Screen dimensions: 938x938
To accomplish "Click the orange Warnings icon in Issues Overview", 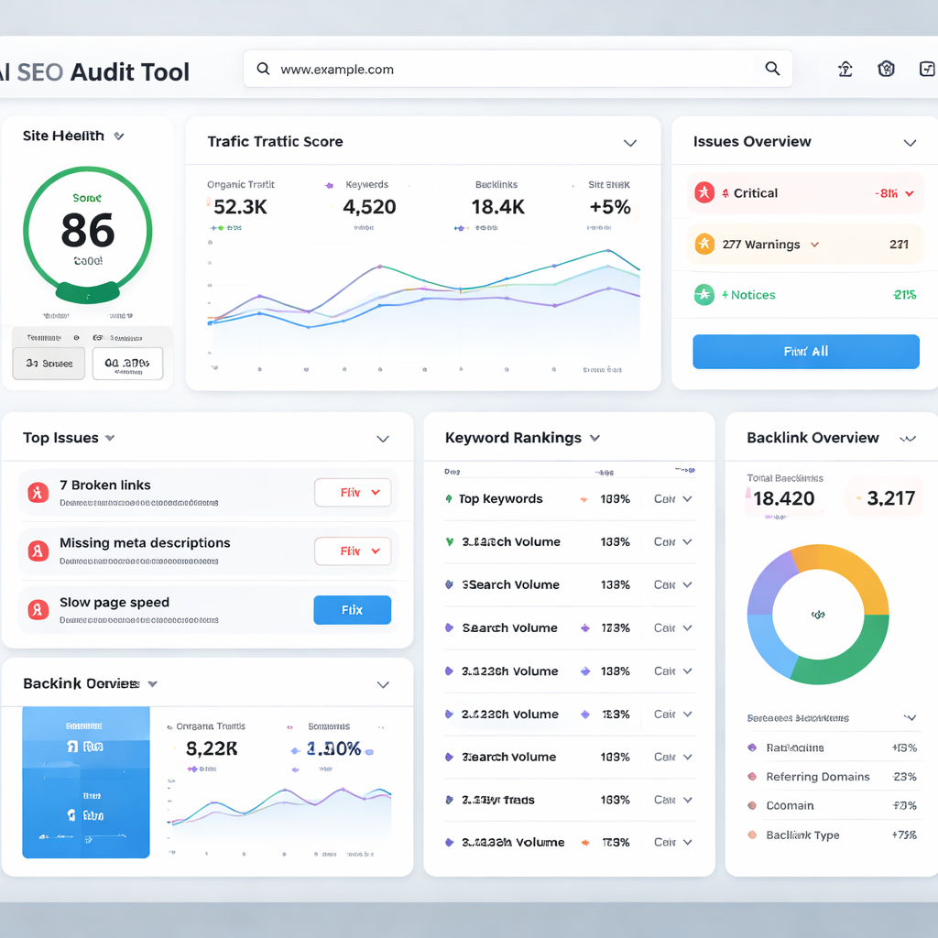I will click(705, 244).
